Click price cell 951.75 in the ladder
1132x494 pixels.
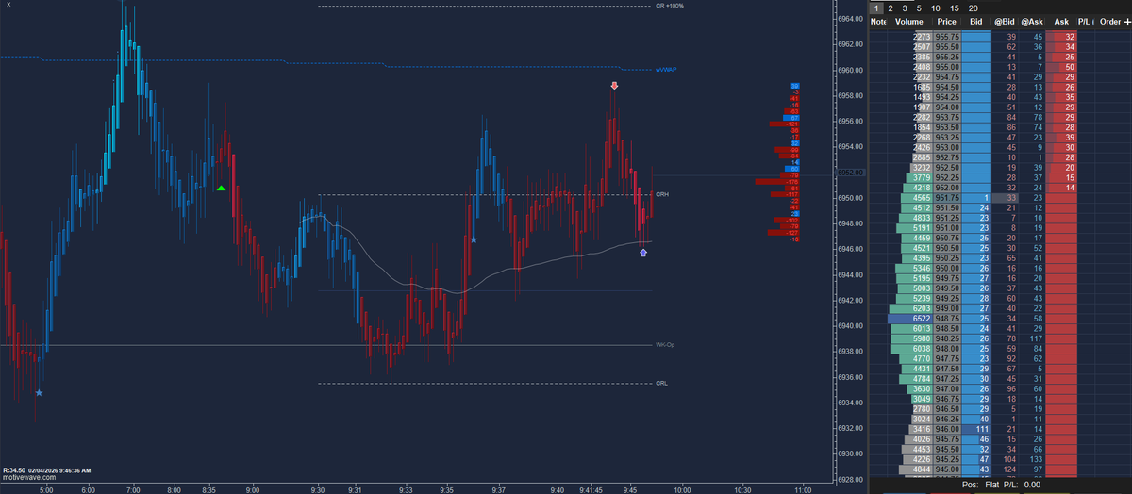click(948, 198)
